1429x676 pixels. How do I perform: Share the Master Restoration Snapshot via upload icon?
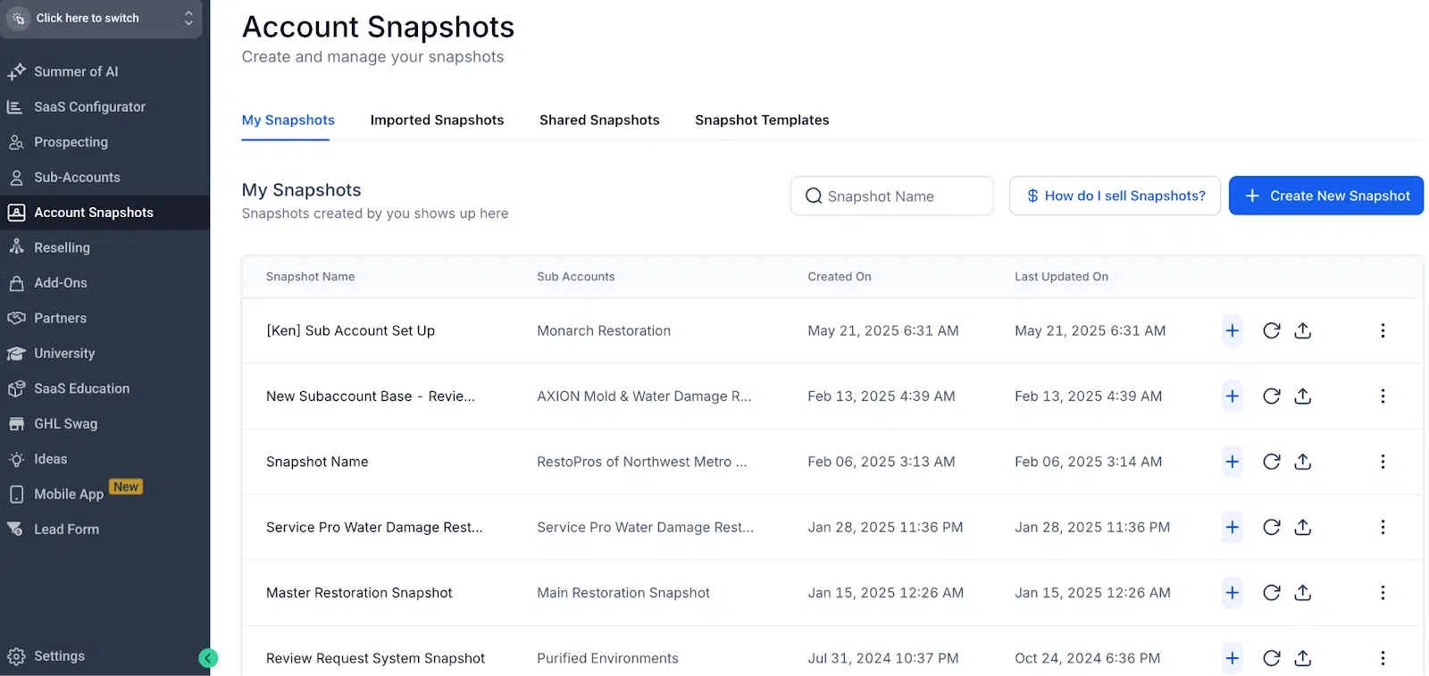point(1302,593)
